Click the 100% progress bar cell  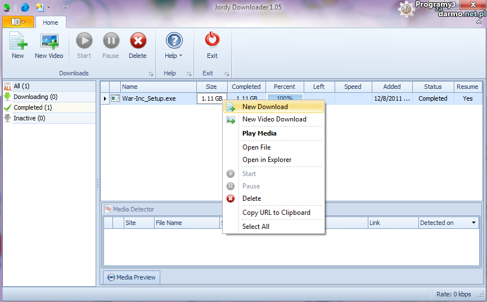point(285,98)
